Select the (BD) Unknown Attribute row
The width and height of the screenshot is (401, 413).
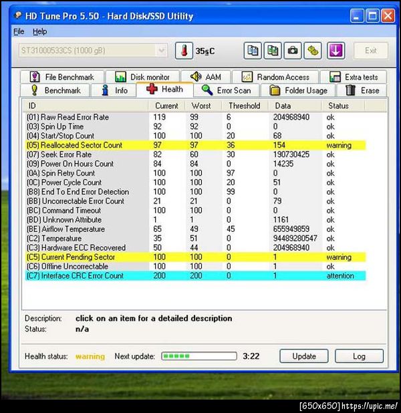[195, 220]
